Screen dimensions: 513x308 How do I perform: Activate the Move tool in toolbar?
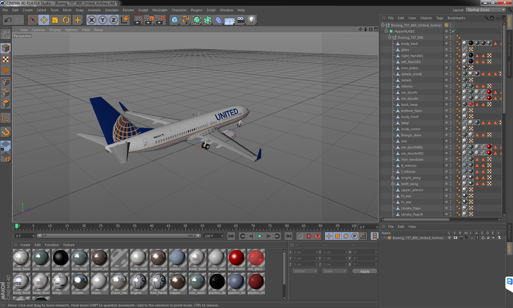[44, 20]
